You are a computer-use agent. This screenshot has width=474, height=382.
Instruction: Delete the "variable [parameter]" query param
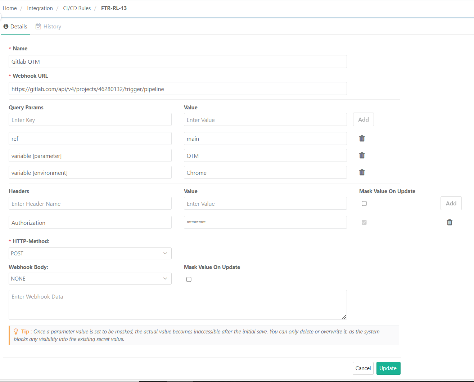click(362, 155)
